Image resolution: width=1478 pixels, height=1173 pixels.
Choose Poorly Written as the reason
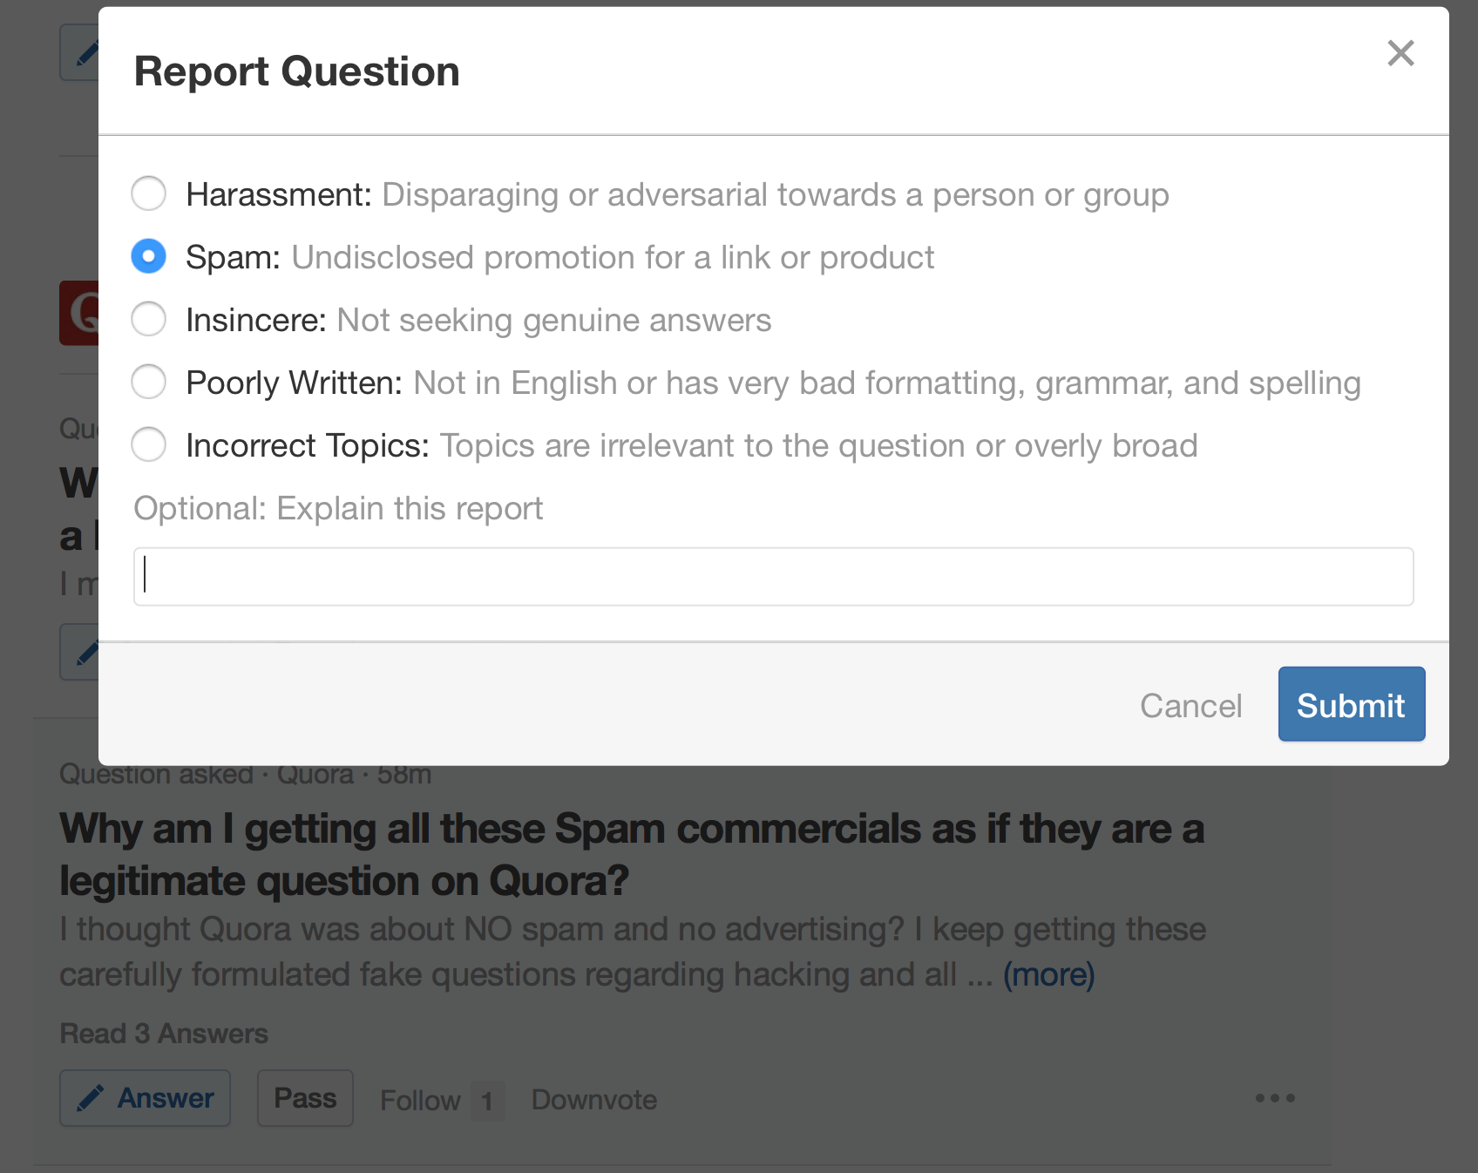tap(148, 382)
